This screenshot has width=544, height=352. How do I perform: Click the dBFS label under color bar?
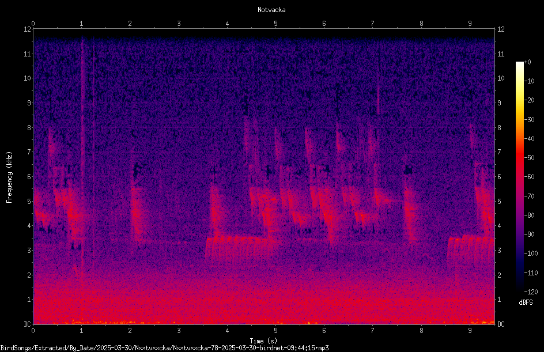pos(526,302)
